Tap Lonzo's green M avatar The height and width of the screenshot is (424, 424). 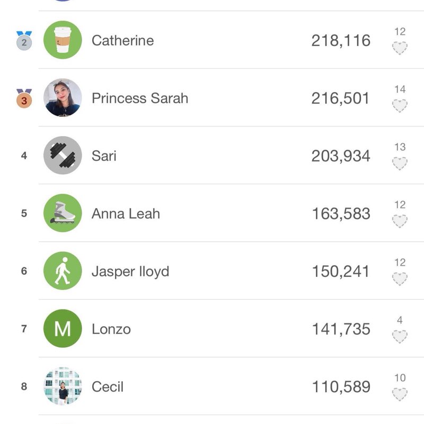63,329
